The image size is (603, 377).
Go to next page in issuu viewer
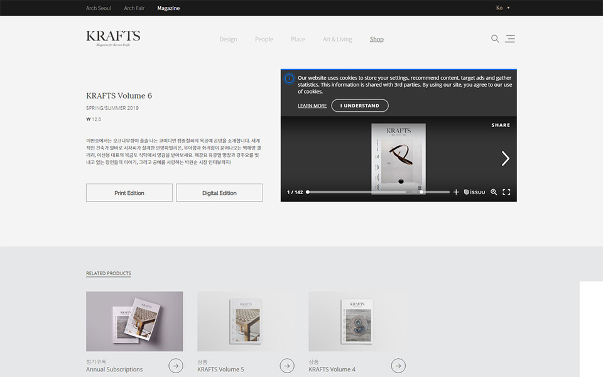[x=505, y=158]
